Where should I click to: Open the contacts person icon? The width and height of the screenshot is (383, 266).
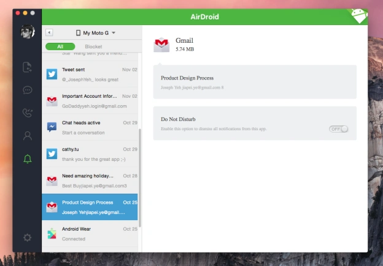click(x=28, y=136)
